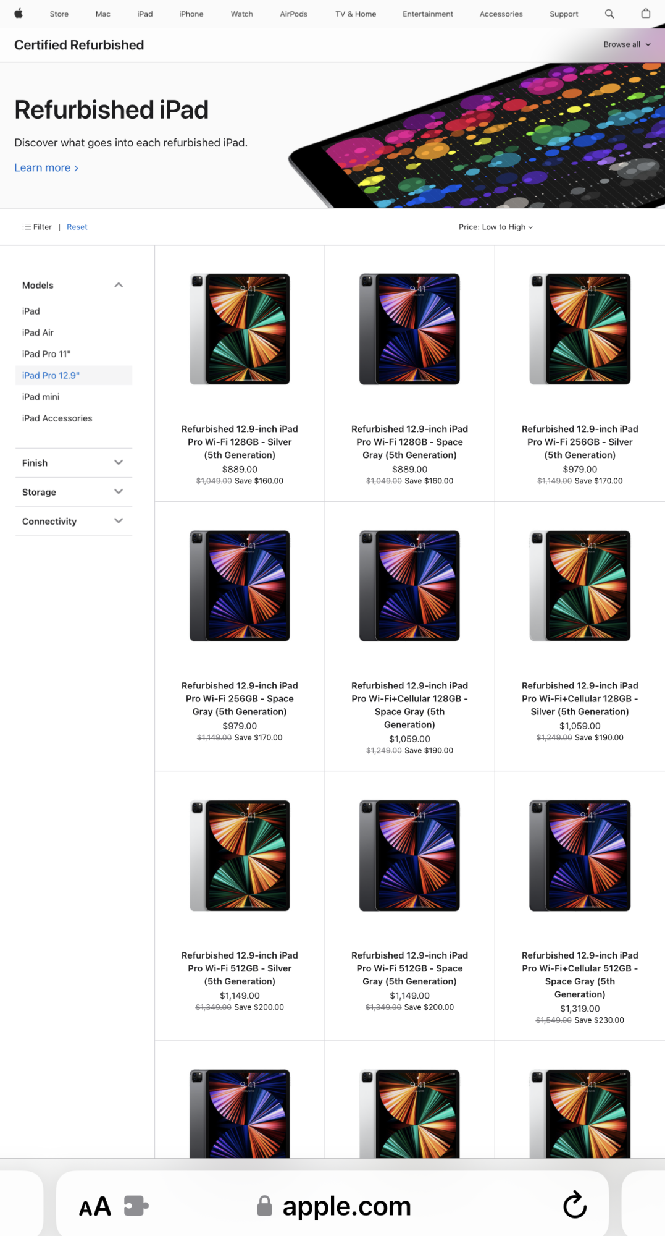Image resolution: width=665 pixels, height=1236 pixels.
Task: Open the Wi-Fi 128GB Space Gray iPad Pro thumbnail
Action: [410, 329]
